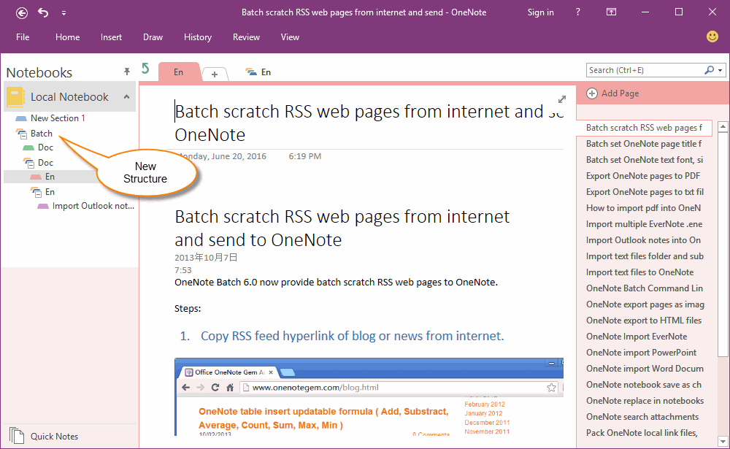Open page OneNote export to HTML files
730x449 pixels.
[644, 321]
